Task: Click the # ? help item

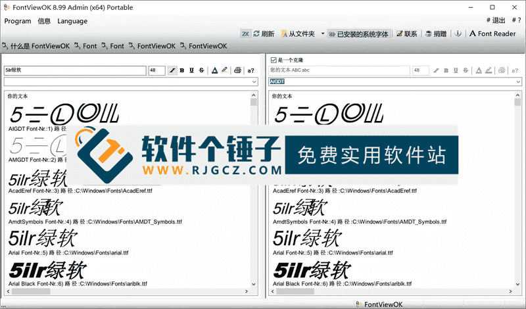Action: coord(517,20)
